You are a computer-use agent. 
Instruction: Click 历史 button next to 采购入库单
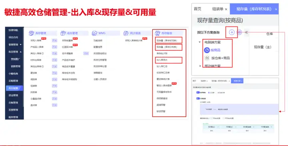coord(54,41)
